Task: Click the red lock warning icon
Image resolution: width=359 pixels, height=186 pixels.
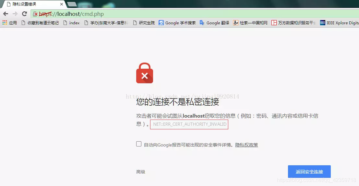Action: (x=145, y=73)
